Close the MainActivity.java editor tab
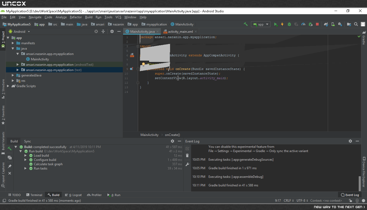367x210 pixels. click(x=158, y=32)
